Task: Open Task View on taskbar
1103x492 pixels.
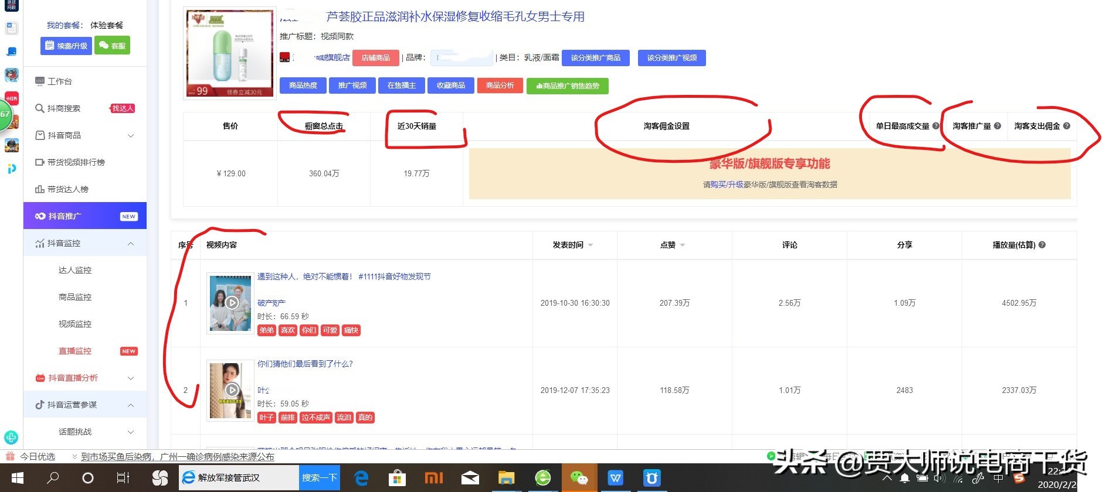Action: (123, 478)
